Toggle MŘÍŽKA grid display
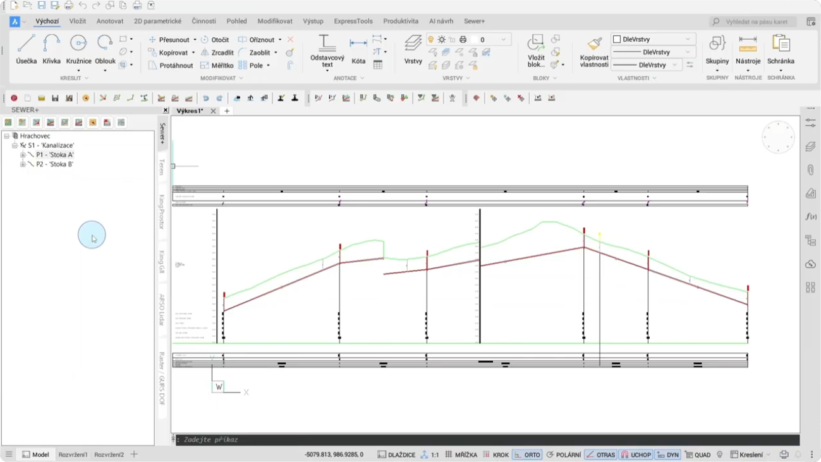 pyautogui.click(x=461, y=454)
